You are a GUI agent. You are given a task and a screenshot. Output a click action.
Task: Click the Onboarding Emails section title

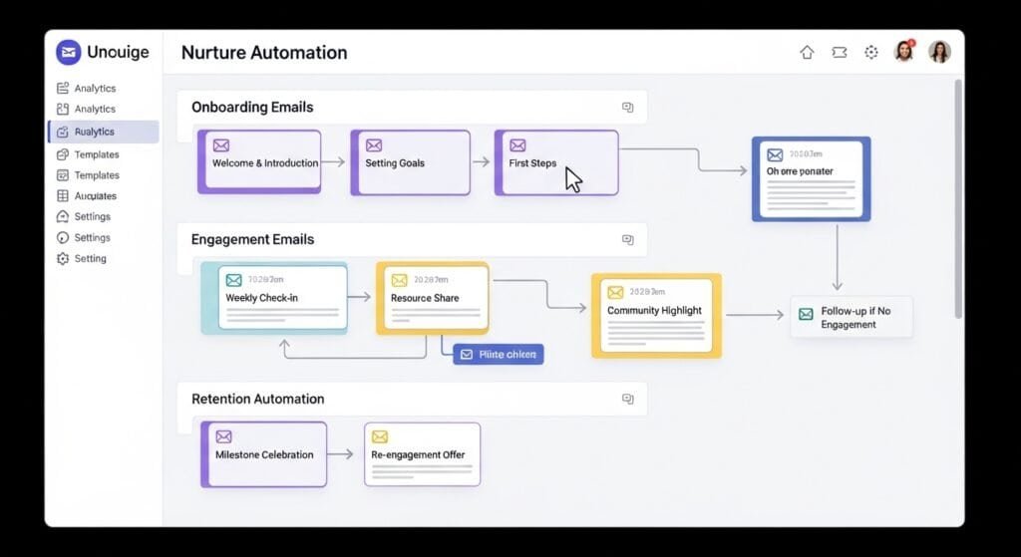(252, 108)
